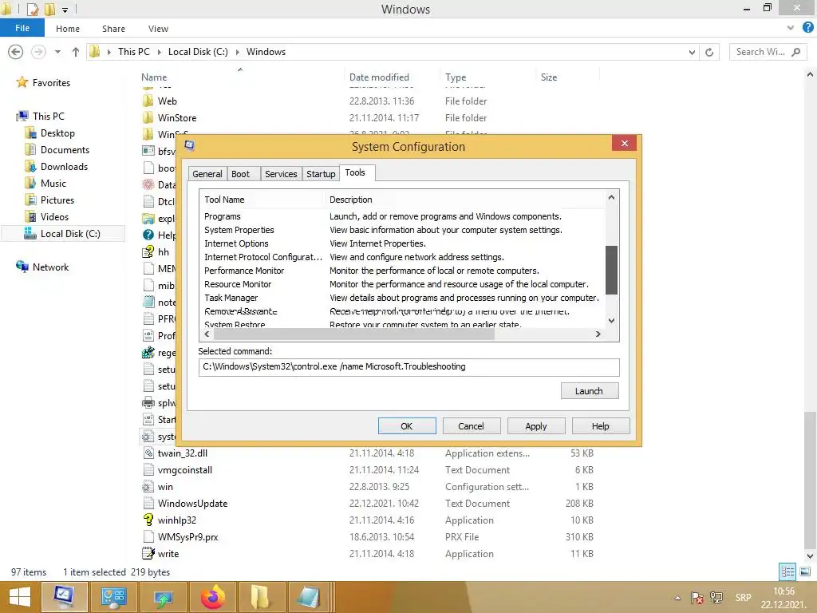Cancel the System Configuration dialog
This screenshot has width=817, height=613.
[x=471, y=426]
